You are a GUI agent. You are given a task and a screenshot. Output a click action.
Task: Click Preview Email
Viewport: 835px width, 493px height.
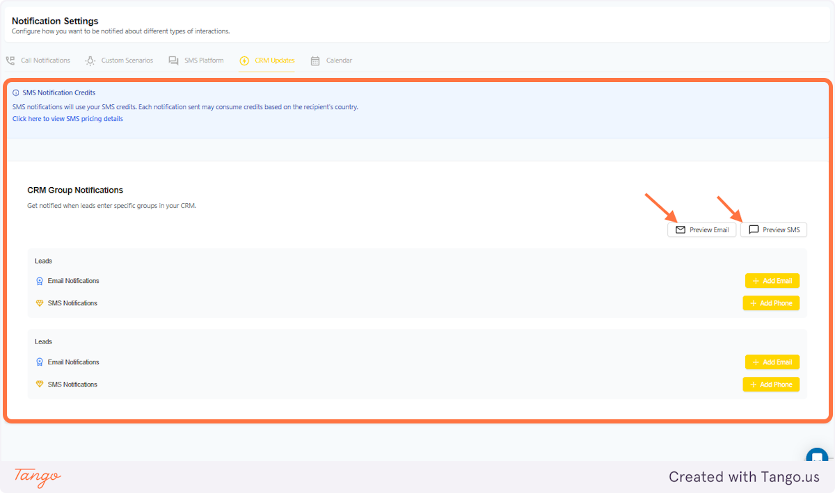point(702,229)
